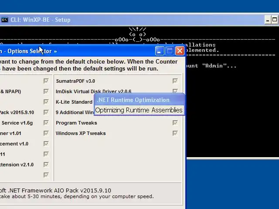Click the 'Windows XP Tweaks' label
This screenshot has height=209, width=279.
point(81,133)
